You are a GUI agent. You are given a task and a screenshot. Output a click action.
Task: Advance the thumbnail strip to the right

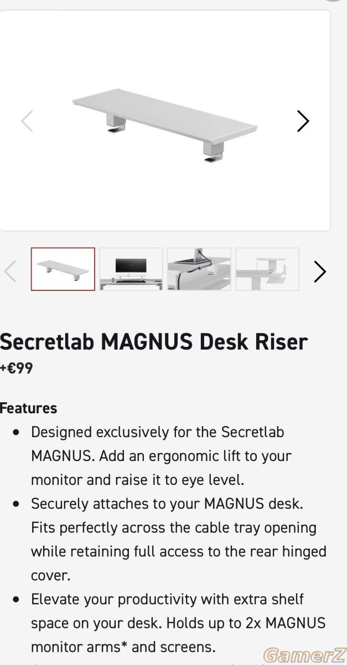point(320,272)
